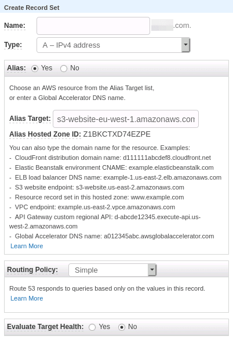The width and height of the screenshot is (233, 343).
Task: Click the Name input field
Action: pos(93,26)
